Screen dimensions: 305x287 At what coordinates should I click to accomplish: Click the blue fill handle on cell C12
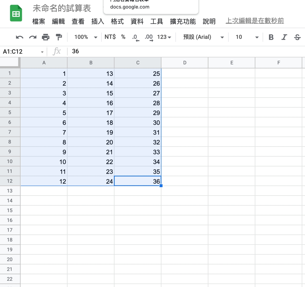coord(161,186)
